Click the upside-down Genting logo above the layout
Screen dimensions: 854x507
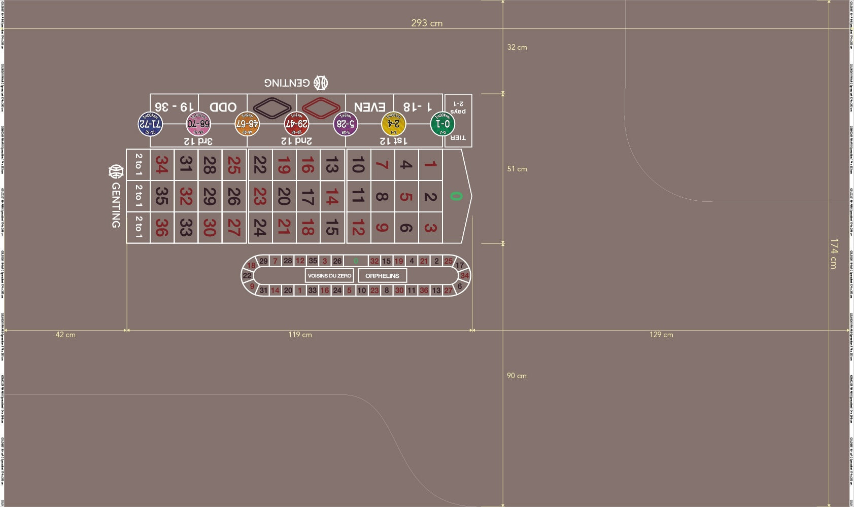[x=296, y=83]
